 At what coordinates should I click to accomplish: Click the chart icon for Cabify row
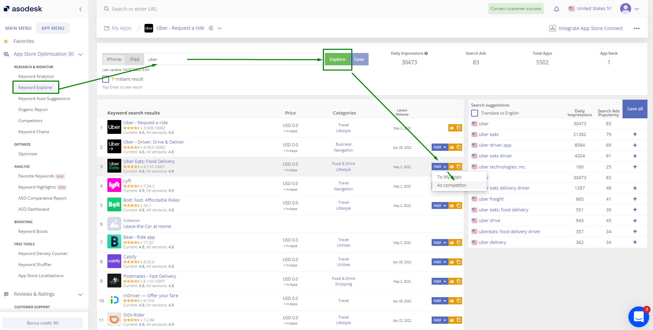point(452,262)
